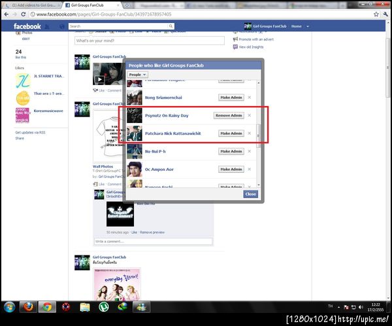
Task: Click the Facebook logo
Action: (x=27, y=26)
